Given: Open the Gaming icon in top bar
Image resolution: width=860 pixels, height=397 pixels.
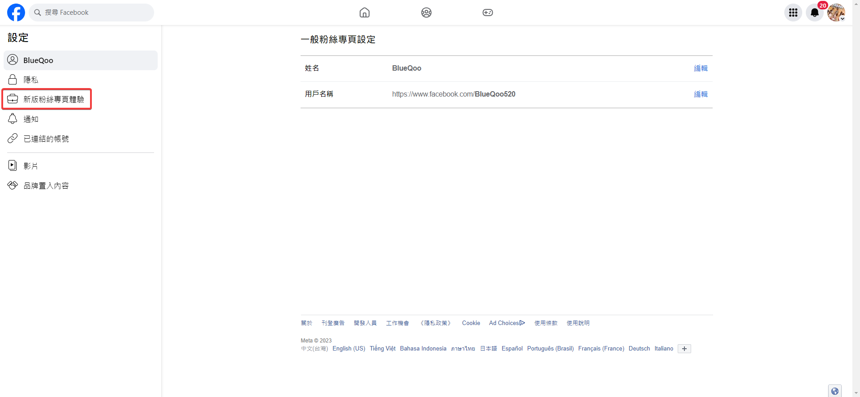Looking at the screenshot, I should (488, 13).
